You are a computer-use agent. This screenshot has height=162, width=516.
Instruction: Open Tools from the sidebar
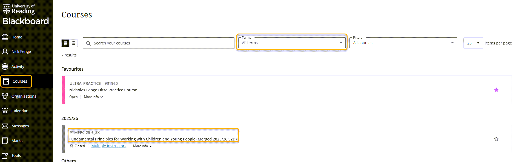coord(16,155)
